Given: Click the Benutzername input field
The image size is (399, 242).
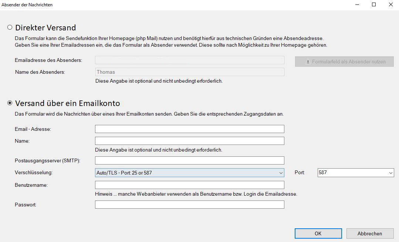Looking at the screenshot, I should (x=189, y=185).
